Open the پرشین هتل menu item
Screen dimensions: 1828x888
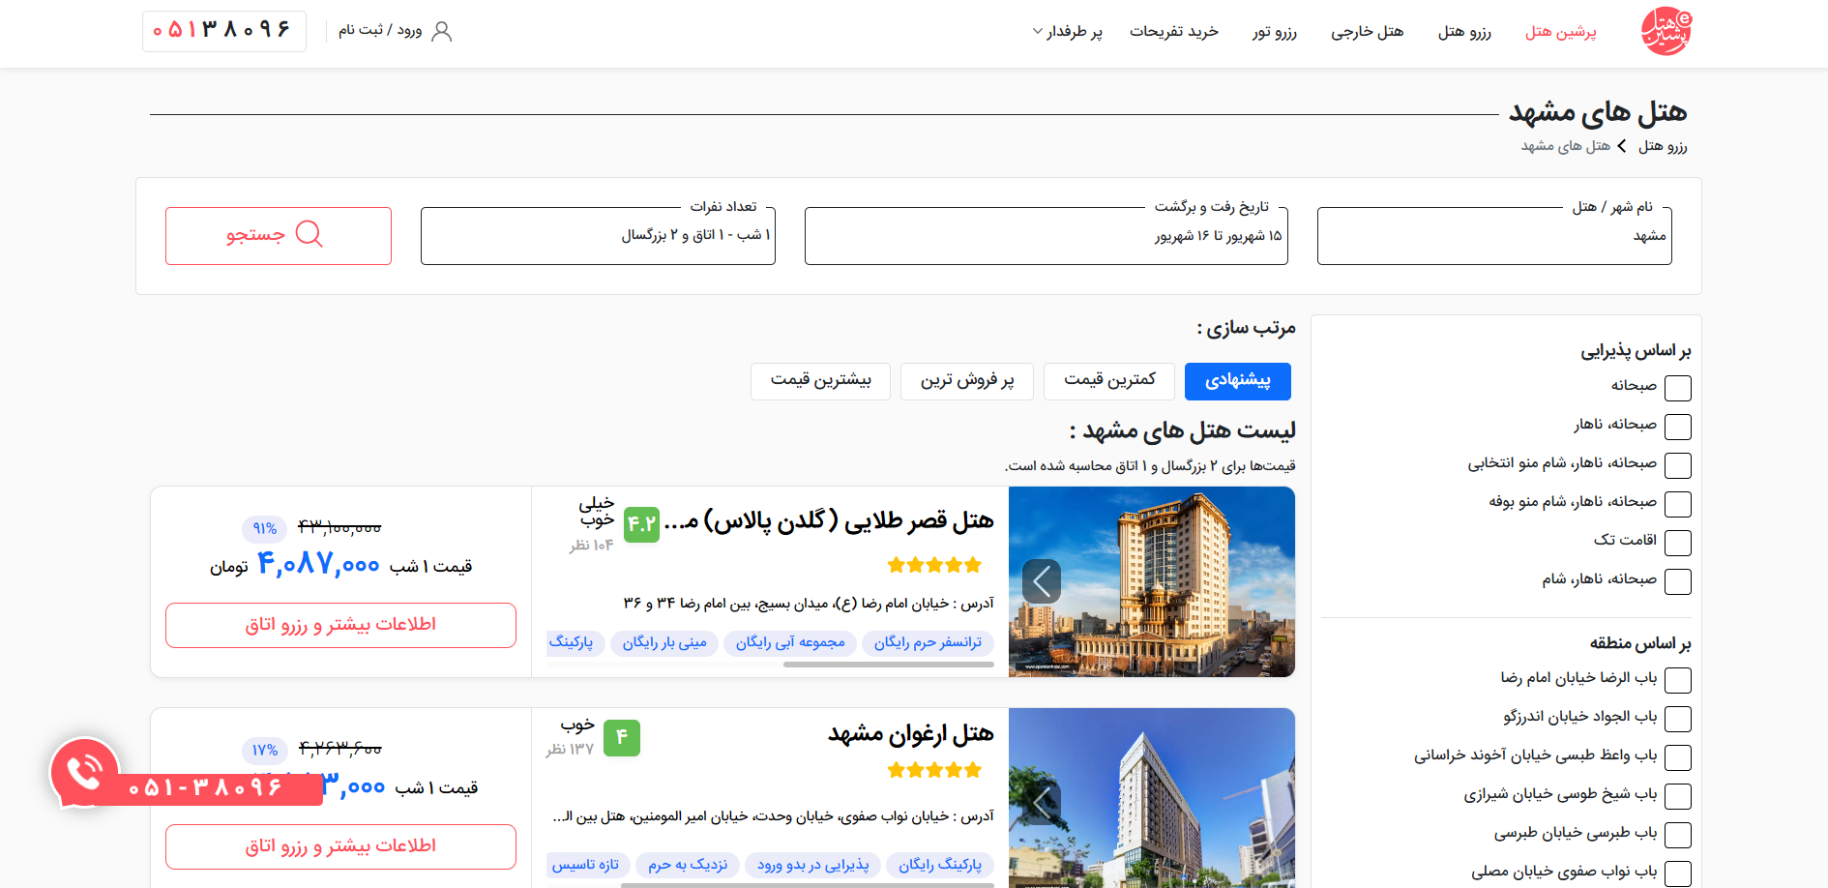click(1560, 32)
